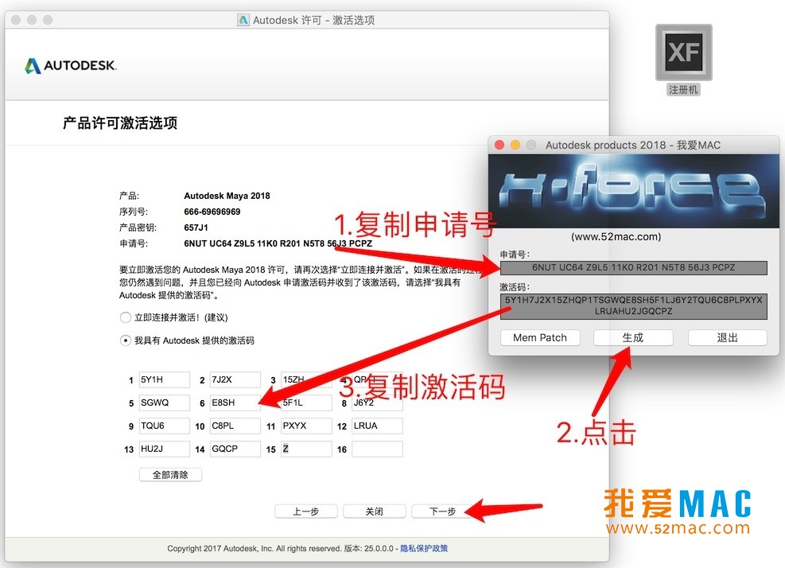
Task: Click activation field 1 containing 5Y1H
Action: coord(164,379)
